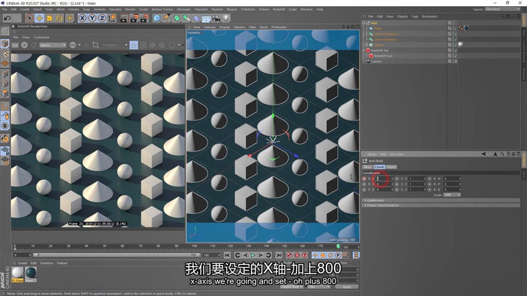527x296 pixels.
Task: Click Render View clapperboard icon
Action: pos(124,18)
